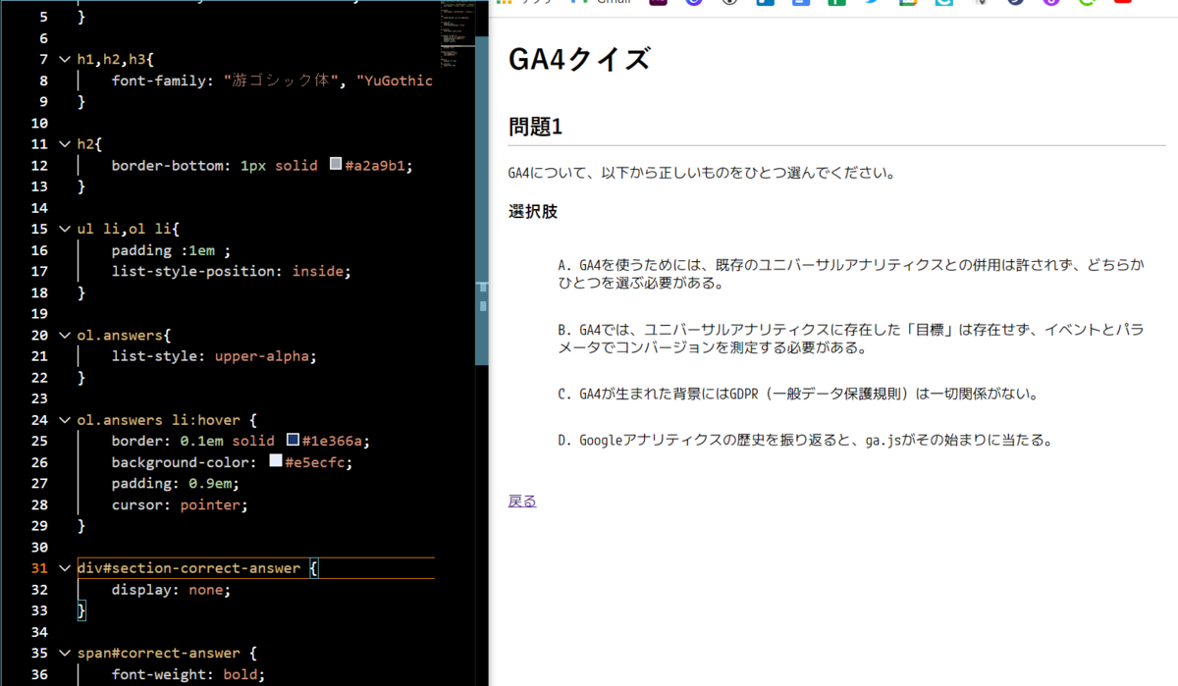Open color picker for #a2a9b1 swatch
This screenshot has height=686, width=1178.
336,165
